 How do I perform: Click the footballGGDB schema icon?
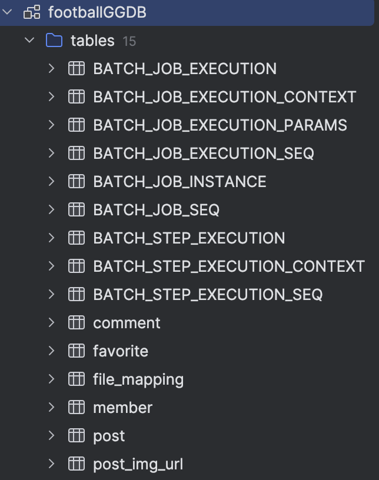click(31, 12)
